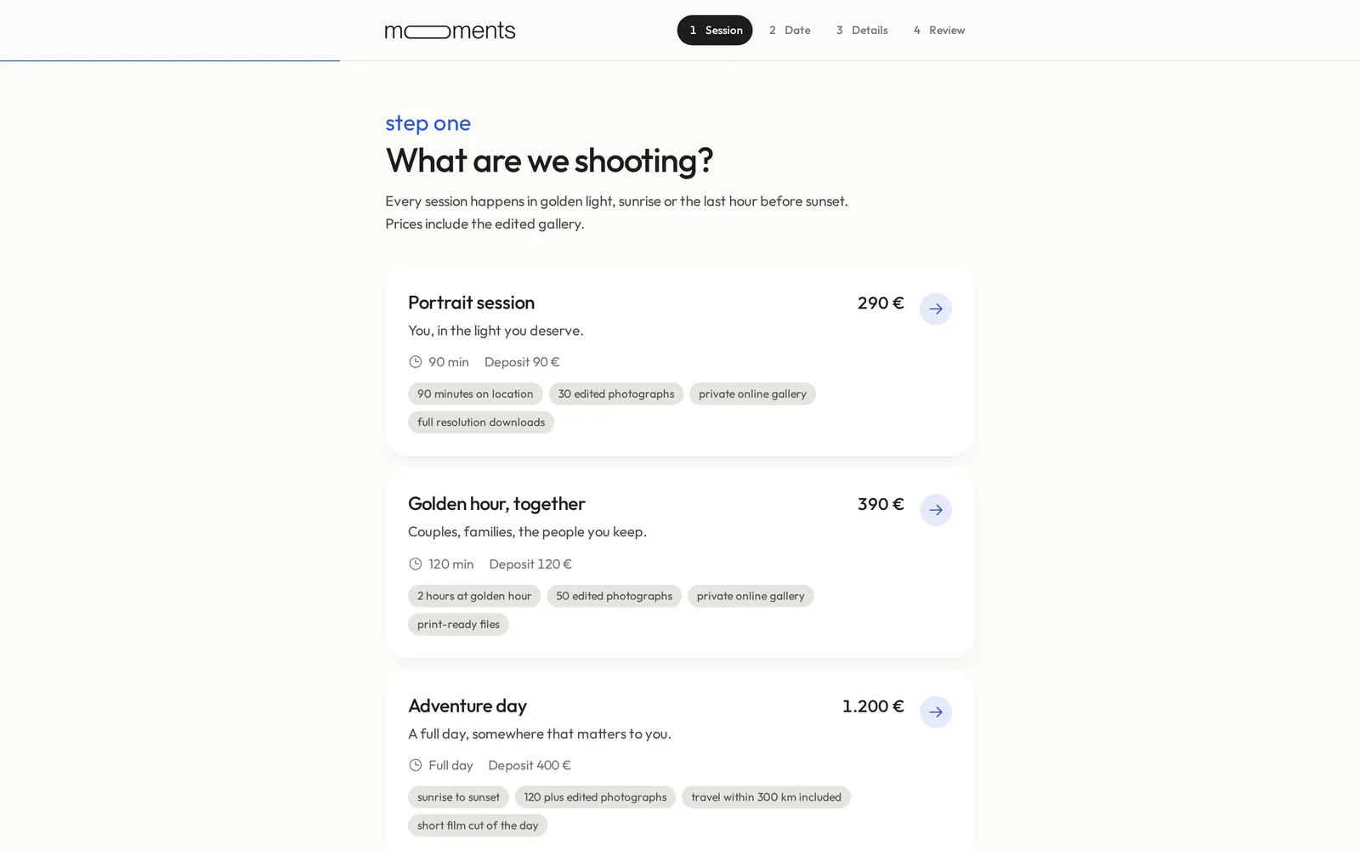Click the clock icon beside 120 min
Viewport: 1360px width, 850px height.
point(415,564)
